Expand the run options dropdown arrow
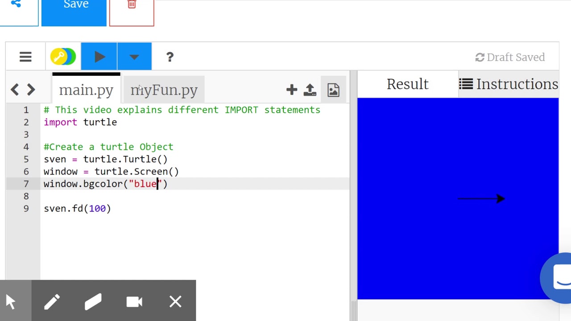Screen dimensions: 571x321 point(134,57)
